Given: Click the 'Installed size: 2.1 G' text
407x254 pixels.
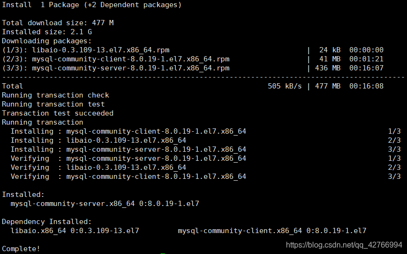Looking at the screenshot, I should (x=47, y=32).
